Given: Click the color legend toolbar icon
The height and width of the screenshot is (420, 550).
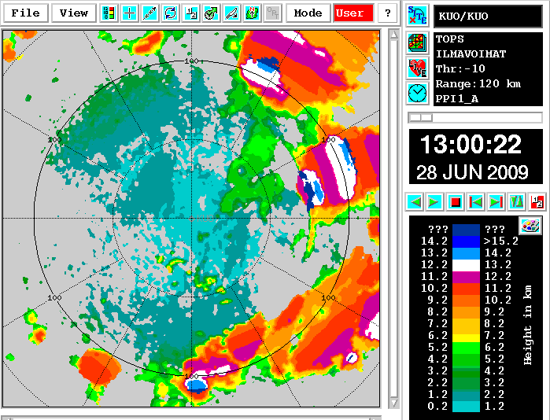Looking at the screenshot, I should pyautogui.click(x=109, y=13).
